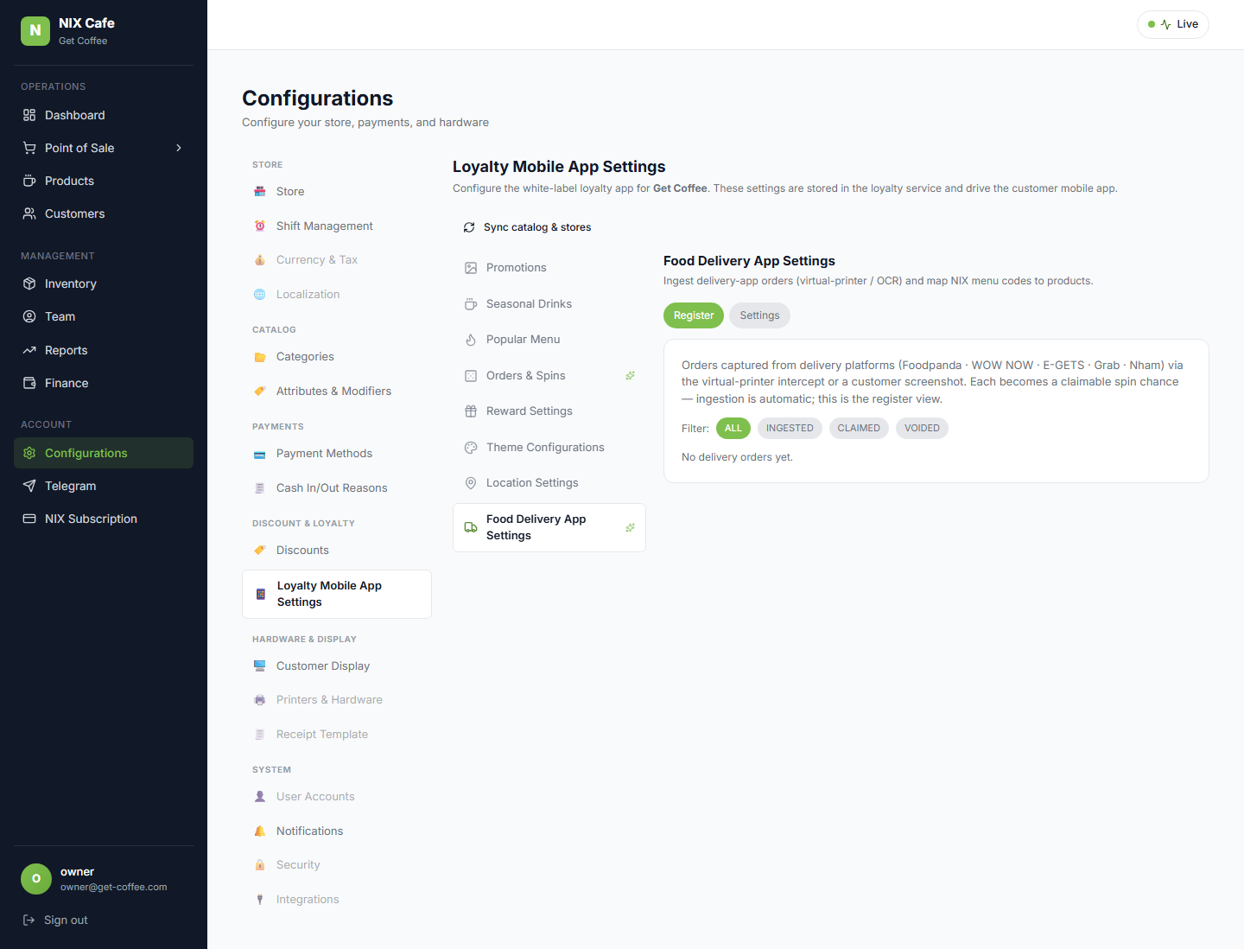Click the Configurations gear icon

29,453
